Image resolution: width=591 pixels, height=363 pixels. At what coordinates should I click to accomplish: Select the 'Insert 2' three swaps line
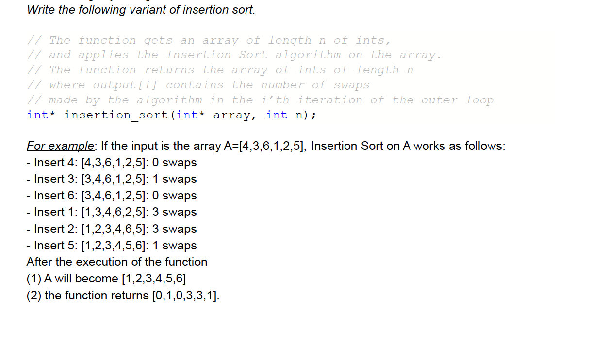(x=112, y=229)
